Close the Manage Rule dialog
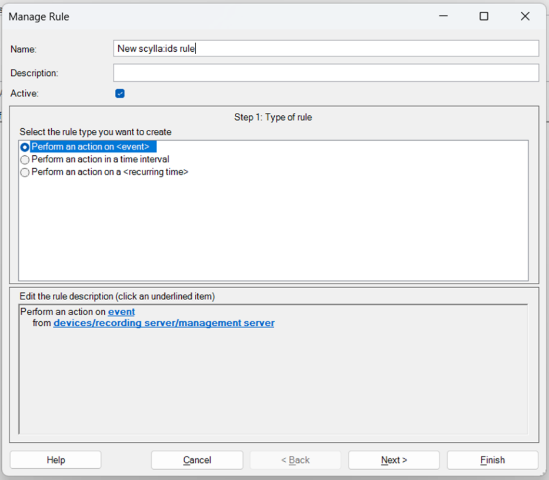 point(525,16)
